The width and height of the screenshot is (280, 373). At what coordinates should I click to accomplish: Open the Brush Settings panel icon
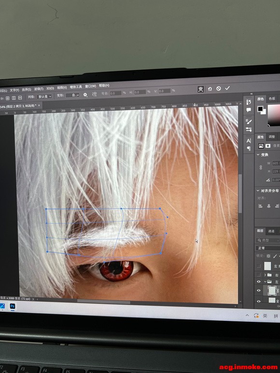click(249, 122)
